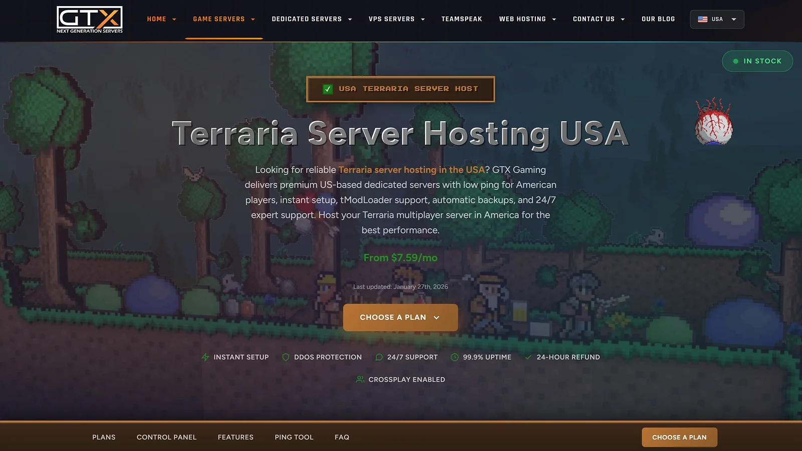Click the green dot in the In Stock badge
Image resolution: width=802 pixels, height=451 pixels.
pos(736,61)
